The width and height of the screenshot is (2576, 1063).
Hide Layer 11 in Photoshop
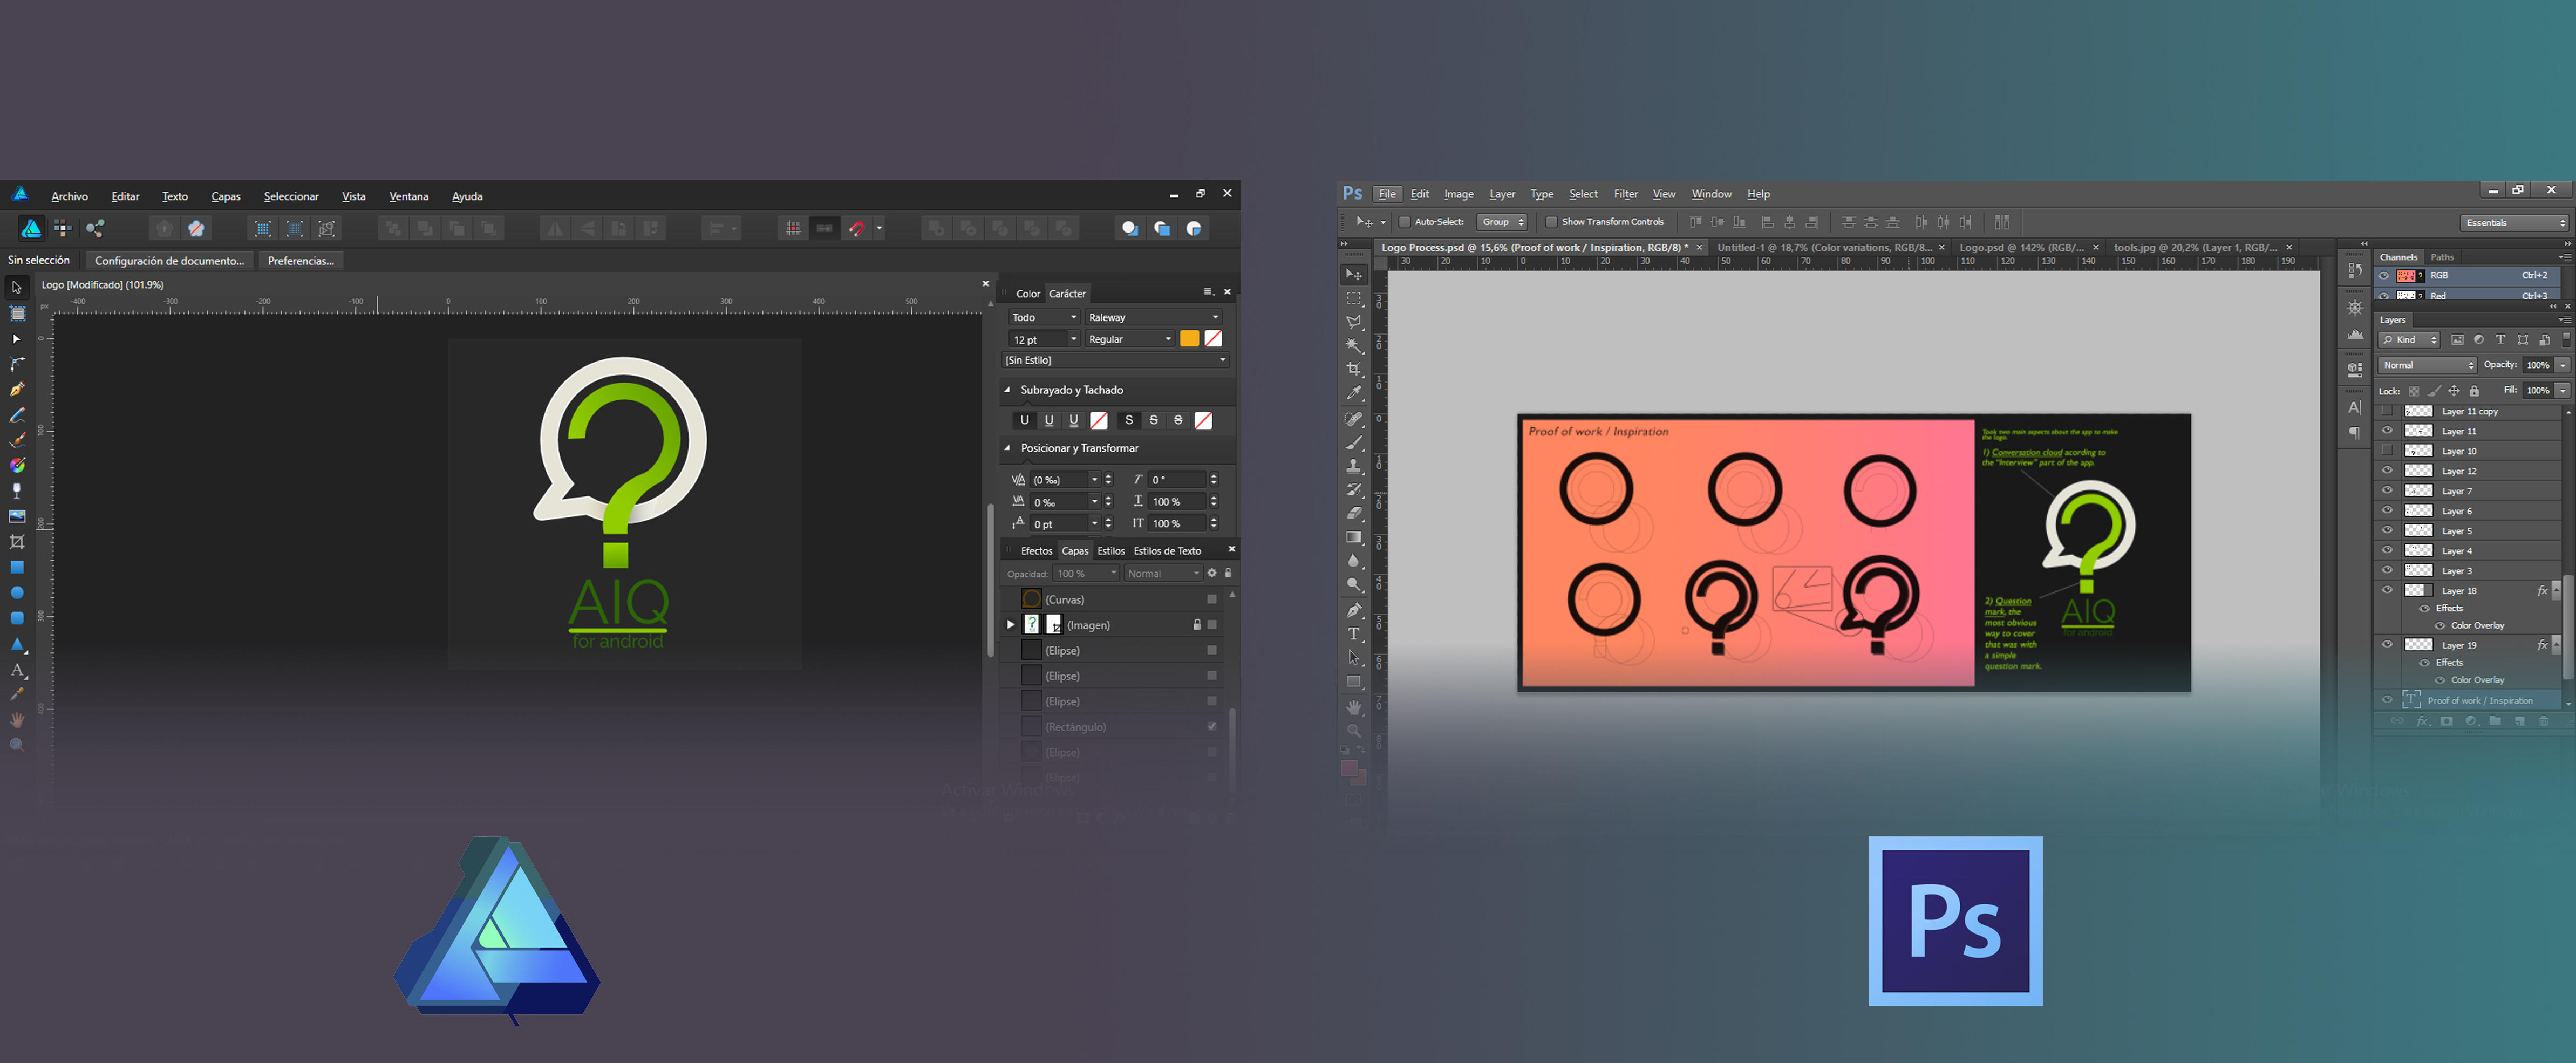[x=2387, y=431]
